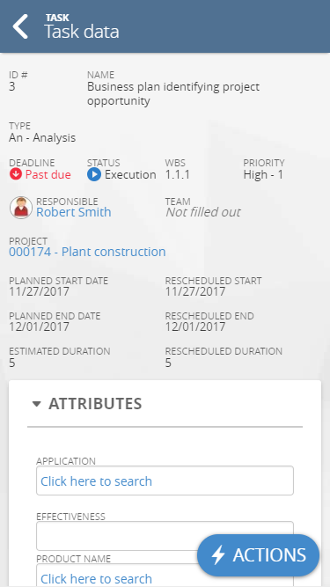This screenshot has height=587, width=330.
Task: Click the Product Name search field
Action: tap(165, 576)
